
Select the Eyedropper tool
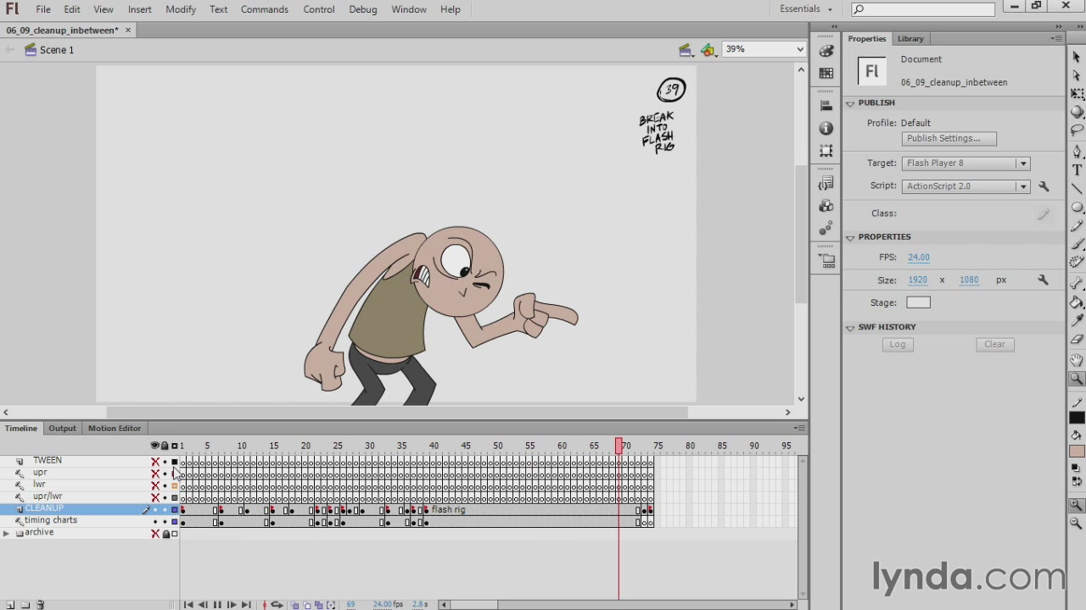[x=1077, y=320]
